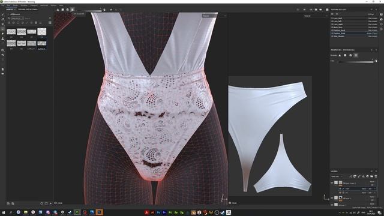
Task: Select the Paint effect row in Layers
Action: click(x=358, y=189)
